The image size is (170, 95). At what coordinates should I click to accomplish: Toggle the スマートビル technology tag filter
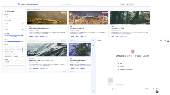point(7,52)
